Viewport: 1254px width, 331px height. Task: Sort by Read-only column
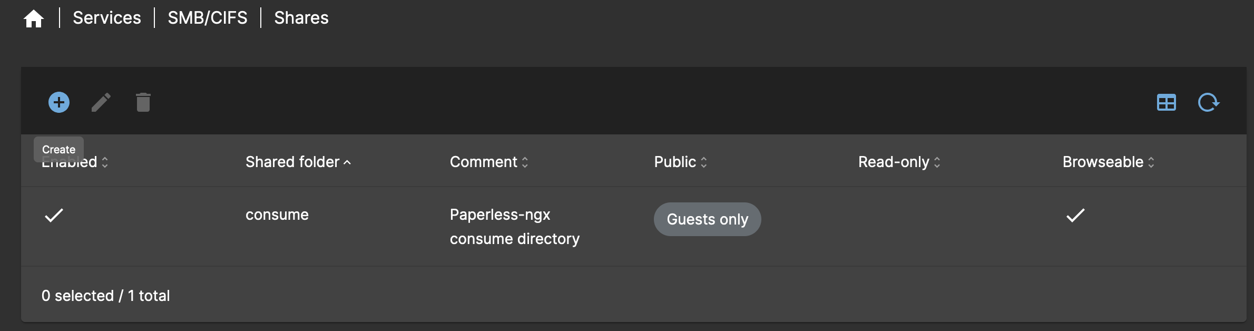click(x=899, y=162)
